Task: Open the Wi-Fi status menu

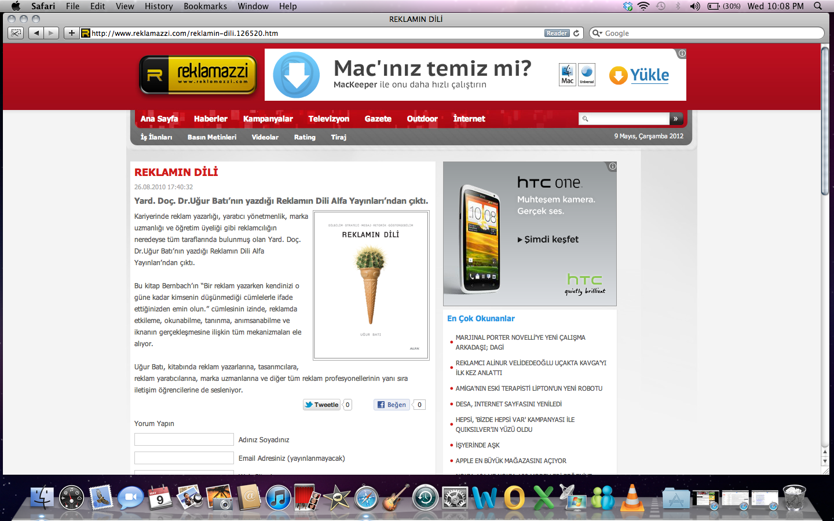Action: pyautogui.click(x=643, y=6)
